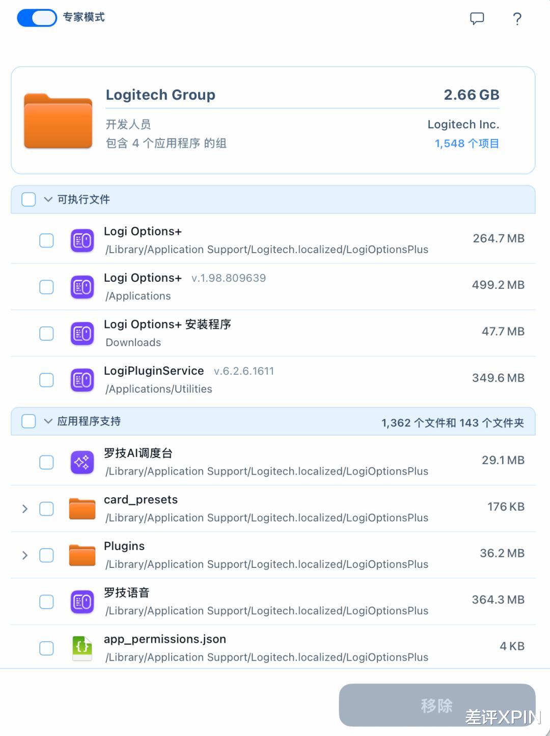Check the card_presets checkbox
550x736 pixels.
(x=46, y=508)
